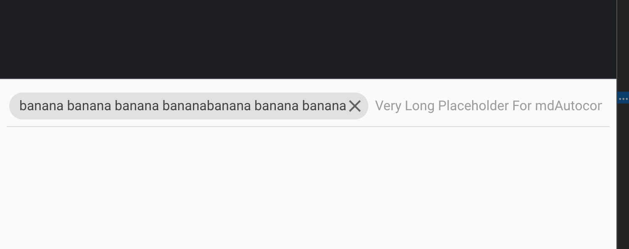
Task: Clear the banana entry using the close icon
Action: (355, 106)
